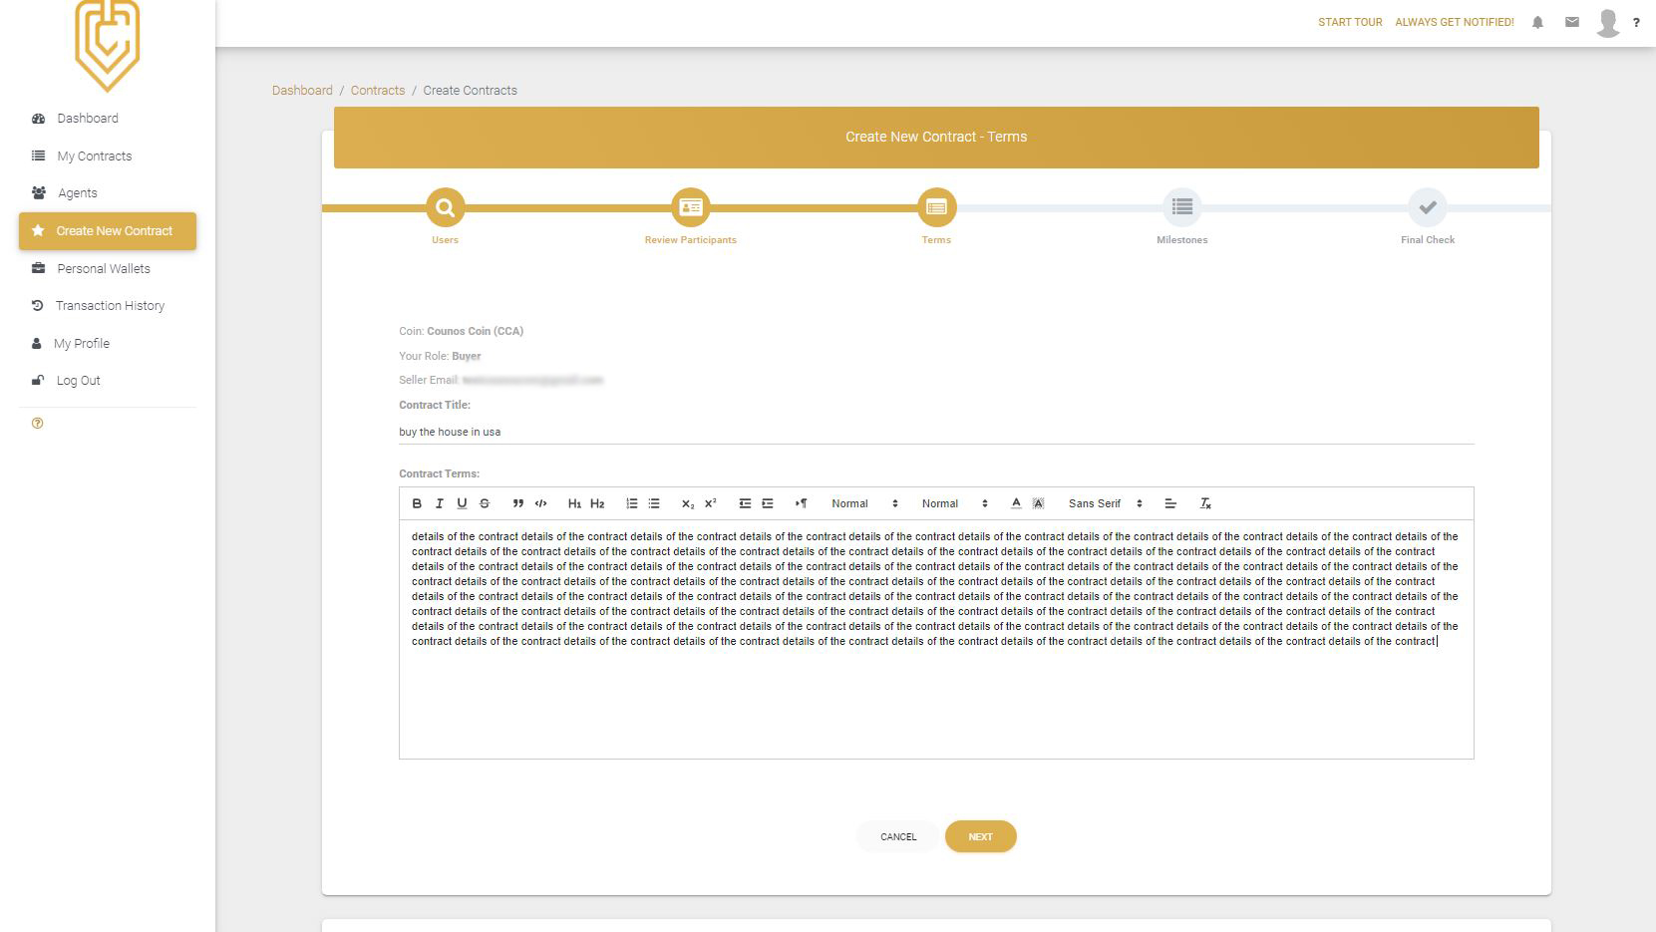Image resolution: width=1656 pixels, height=932 pixels.
Task: Open the text background color picker
Action: click(x=1038, y=503)
